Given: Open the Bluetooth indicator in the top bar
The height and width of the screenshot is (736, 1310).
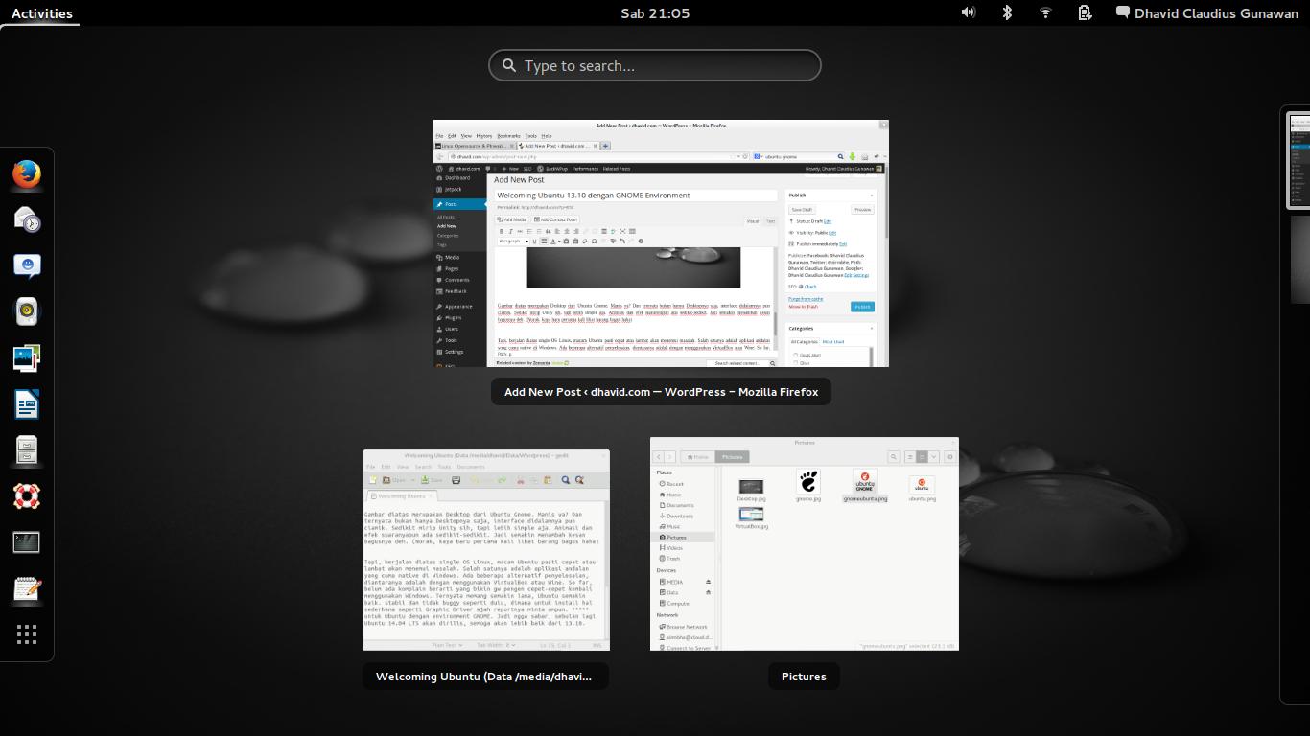Looking at the screenshot, I should pos(1007,12).
